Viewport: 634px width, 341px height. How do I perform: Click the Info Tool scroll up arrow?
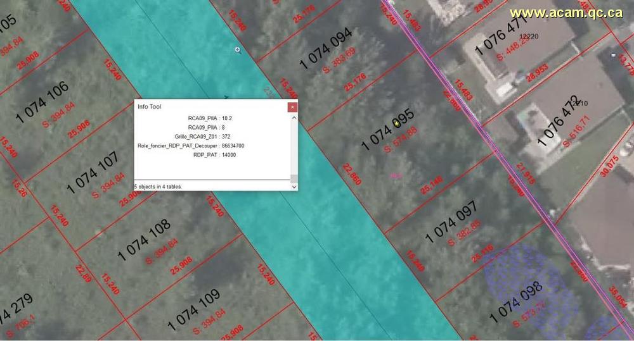point(294,118)
